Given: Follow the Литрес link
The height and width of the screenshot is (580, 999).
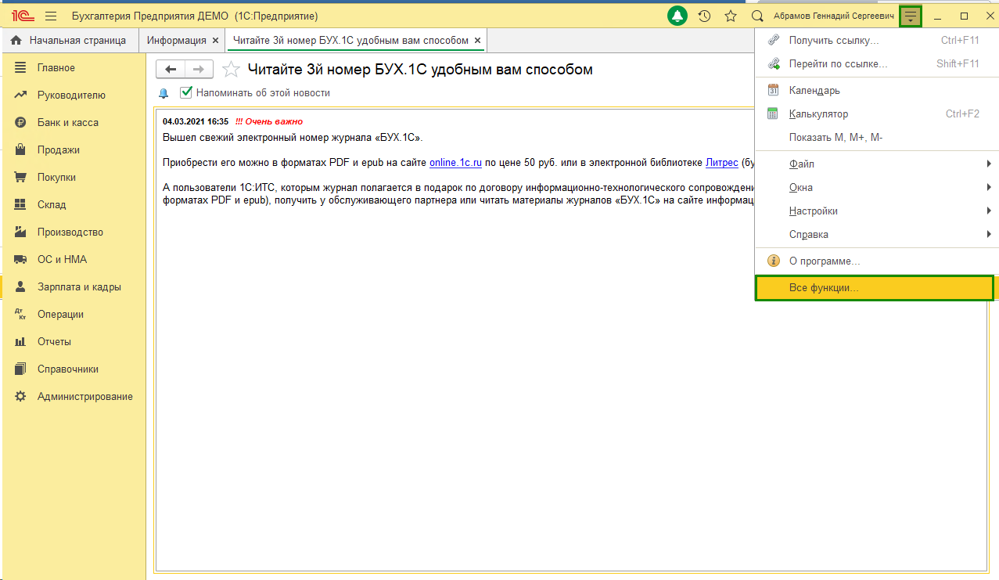Looking at the screenshot, I should click(x=722, y=163).
